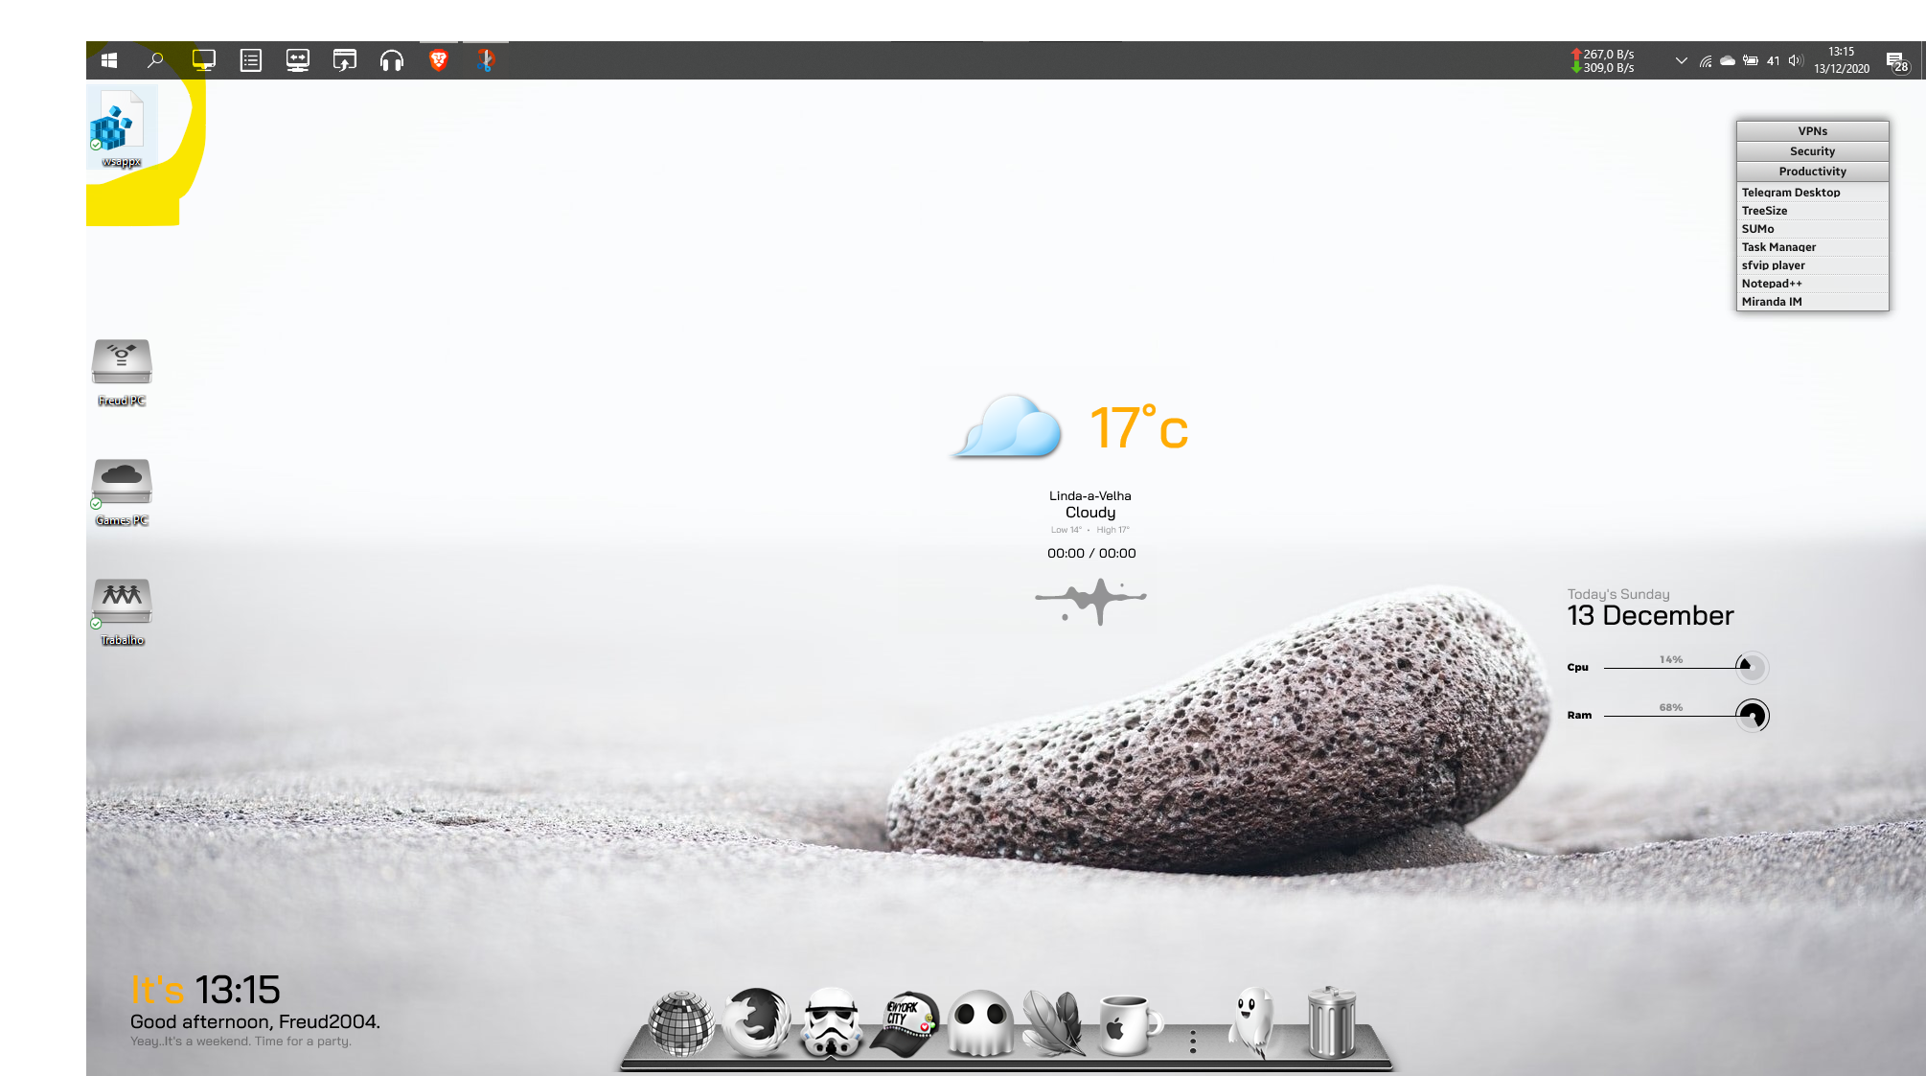
Task: Open the New York City cap dock icon
Action: click(x=906, y=1023)
